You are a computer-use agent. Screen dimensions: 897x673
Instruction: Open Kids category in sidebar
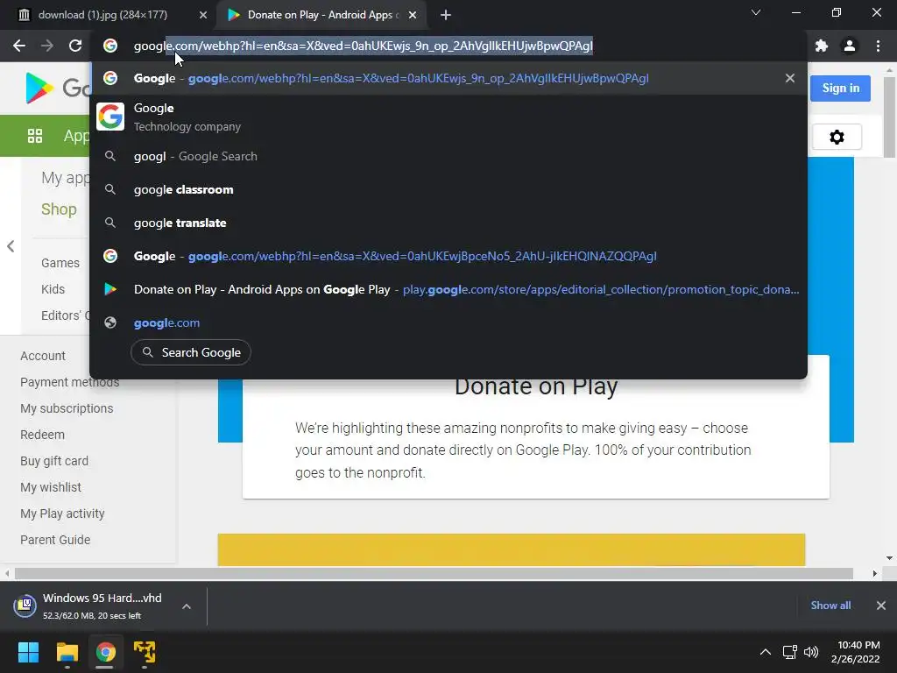coord(53,289)
